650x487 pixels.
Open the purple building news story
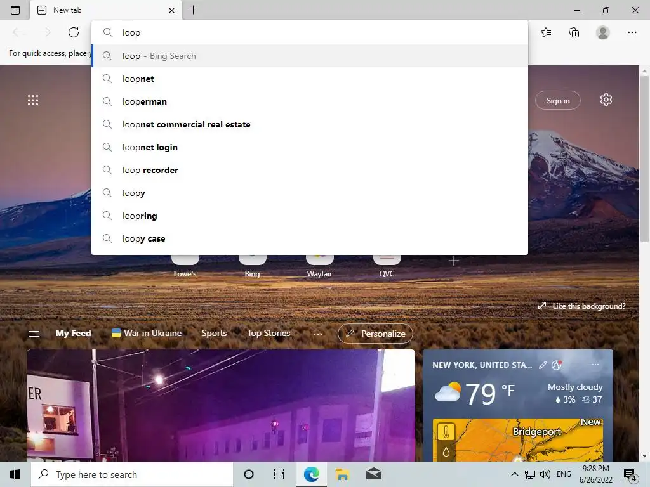coord(220,405)
